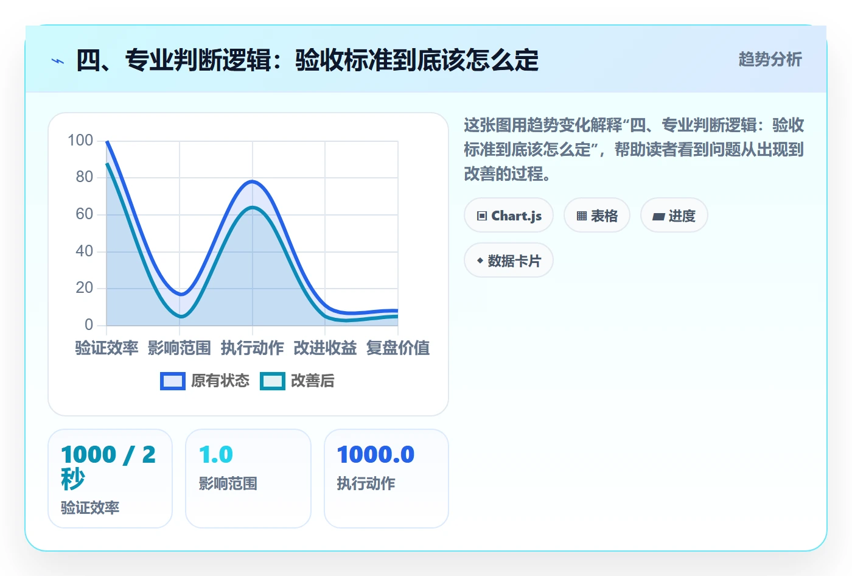Click the bar icon on 进度 tag
The image size is (852, 576).
(658, 216)
